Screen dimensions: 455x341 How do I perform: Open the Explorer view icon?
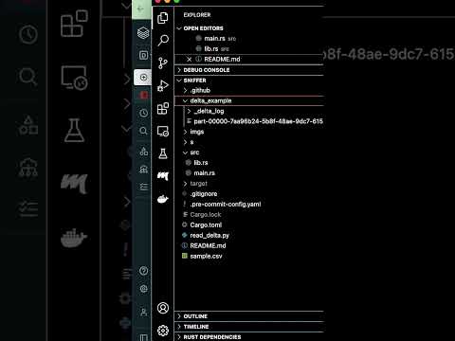[x=163, y=18]
